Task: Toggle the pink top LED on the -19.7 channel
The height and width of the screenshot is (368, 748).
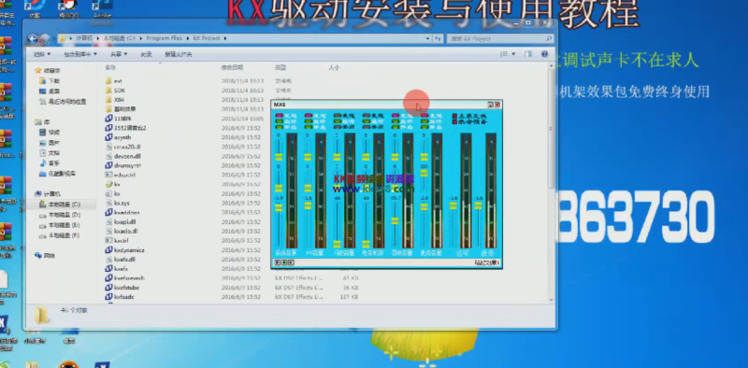Action: [x=396, y=116]
